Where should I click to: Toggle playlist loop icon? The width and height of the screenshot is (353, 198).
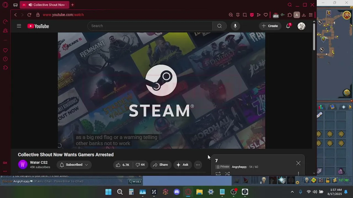(218, 174)
